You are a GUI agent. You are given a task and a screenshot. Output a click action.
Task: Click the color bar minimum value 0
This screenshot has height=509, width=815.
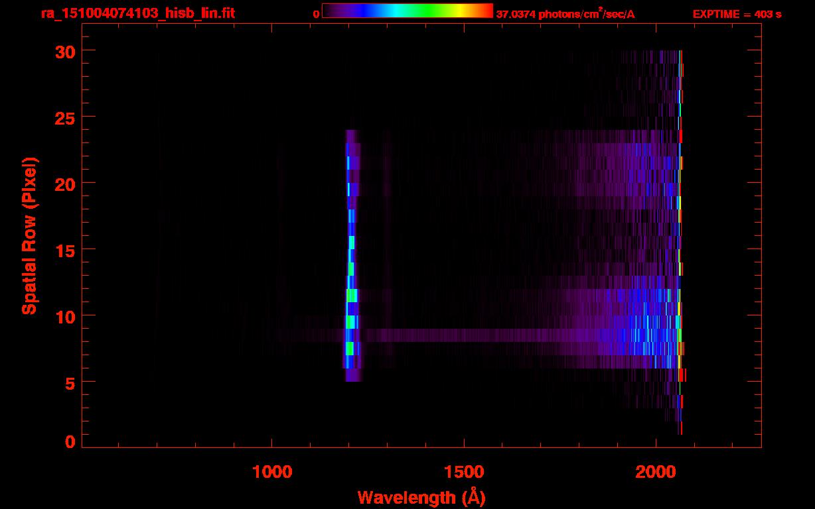(317, 14)
